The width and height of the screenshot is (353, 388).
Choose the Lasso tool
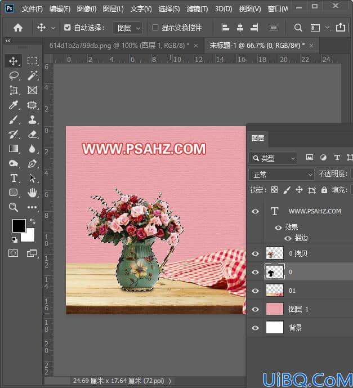[14, 75]
